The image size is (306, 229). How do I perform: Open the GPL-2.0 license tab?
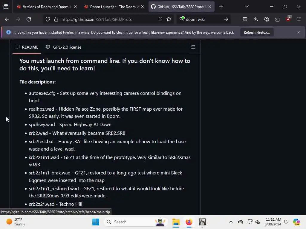tap(63, 47)
